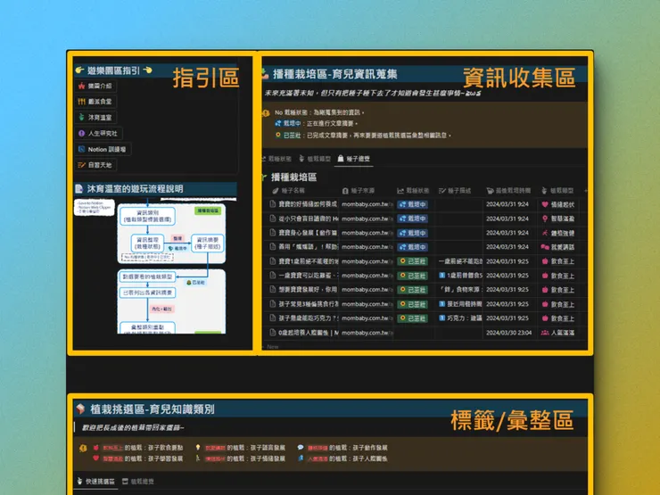The height and width of the screenshot is (495, 660).
Task: Open the 自習天地 guide page
Action: 95,165
